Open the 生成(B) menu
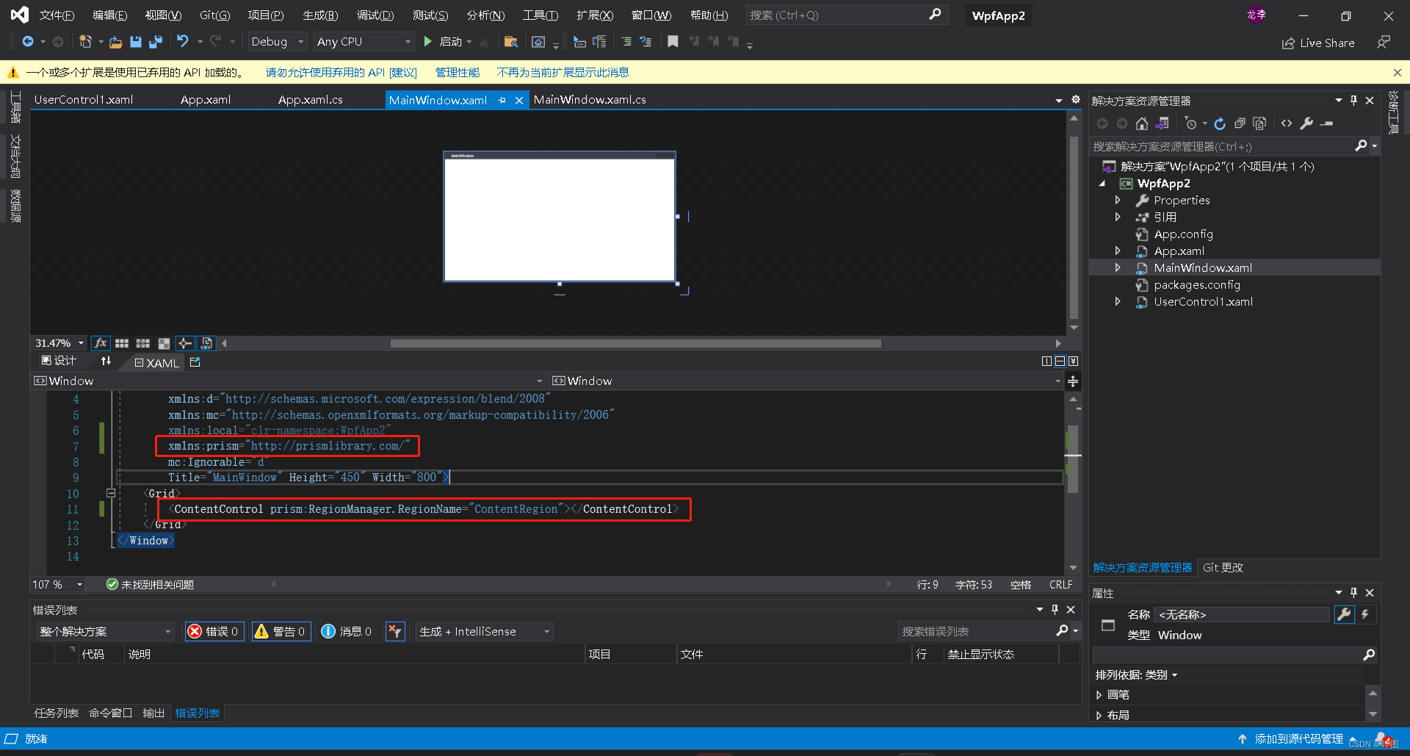The width and height of the screenshot is (1410, 756). tap(320, 15)
